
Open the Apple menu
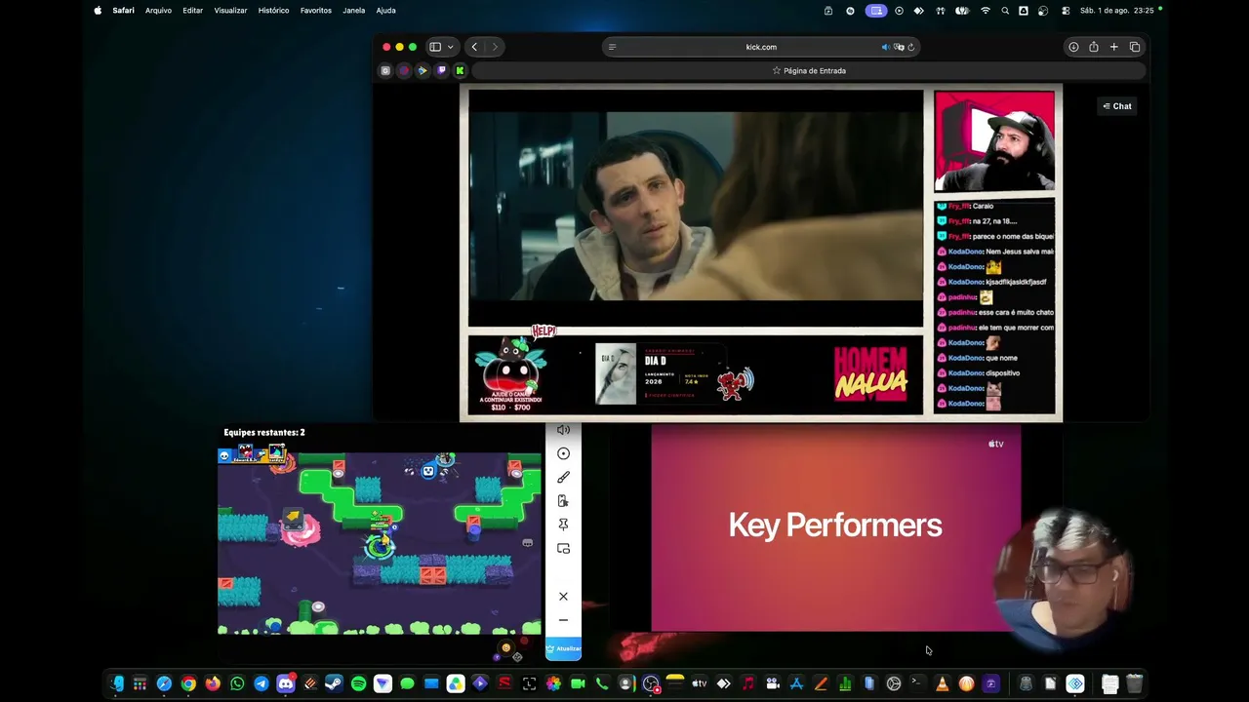[x=98, y=11]
